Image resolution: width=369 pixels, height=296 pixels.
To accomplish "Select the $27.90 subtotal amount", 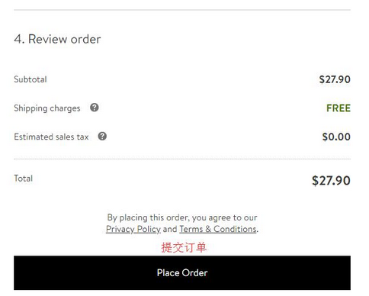I will coord(335,79).
